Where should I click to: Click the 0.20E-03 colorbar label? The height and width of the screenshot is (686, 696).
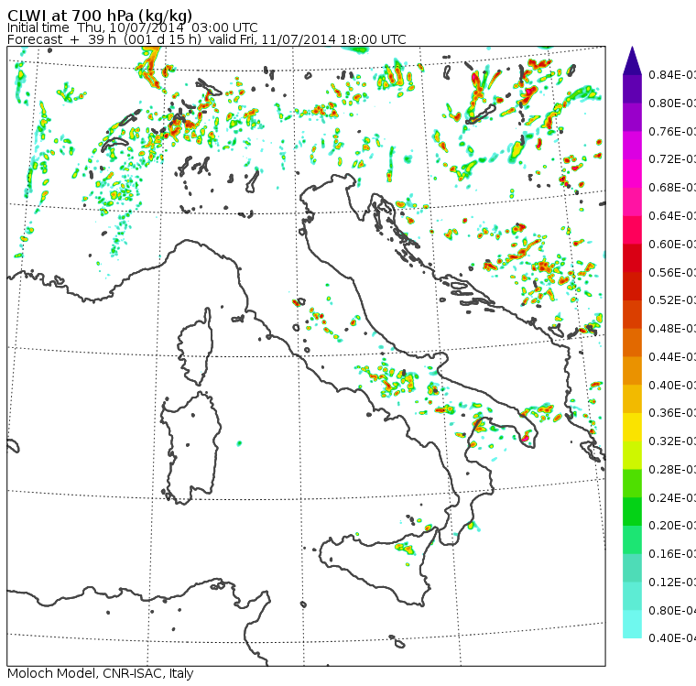pyautogui.click(x=672, y=526)
